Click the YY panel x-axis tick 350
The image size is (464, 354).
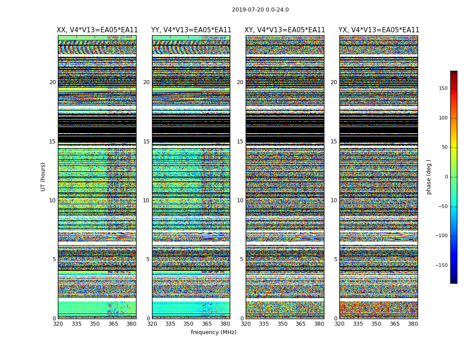click(189, 324)
